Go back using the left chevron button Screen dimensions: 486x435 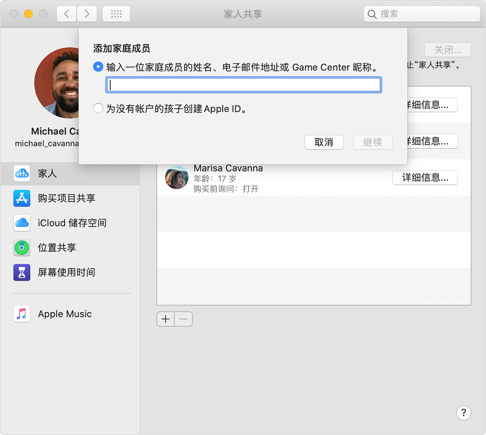point(67,14)
